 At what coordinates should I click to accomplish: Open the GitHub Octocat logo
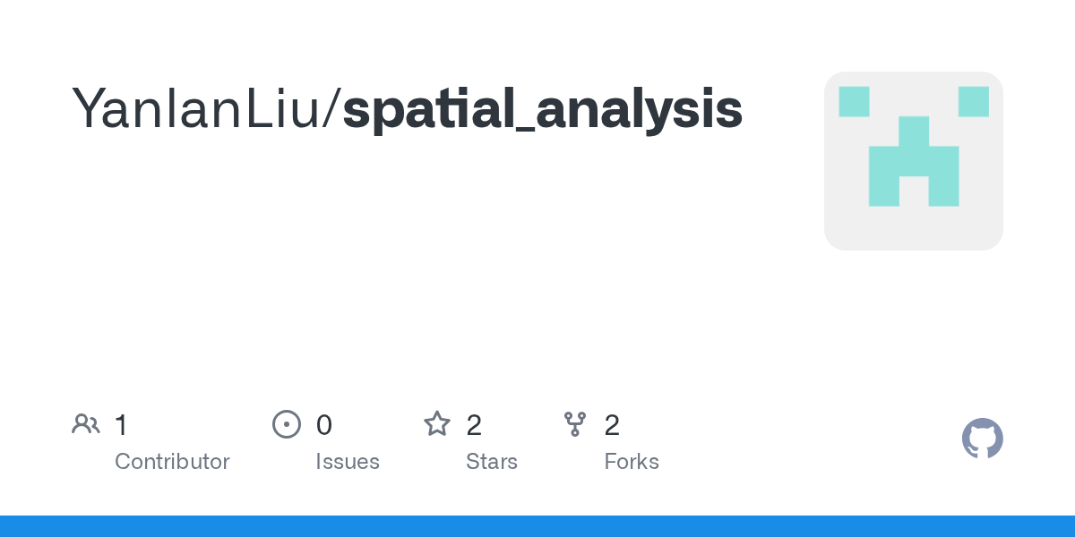(983, 439)
